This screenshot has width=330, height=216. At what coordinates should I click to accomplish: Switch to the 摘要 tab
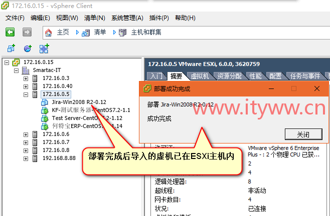point(177,76)
